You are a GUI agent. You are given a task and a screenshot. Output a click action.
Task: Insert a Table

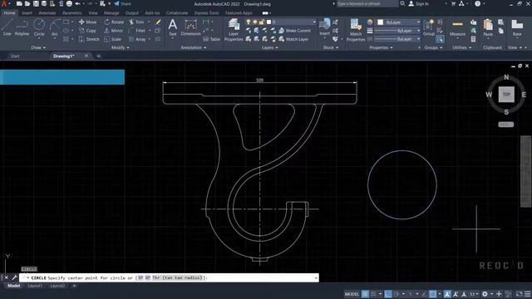tap(212, 39)
